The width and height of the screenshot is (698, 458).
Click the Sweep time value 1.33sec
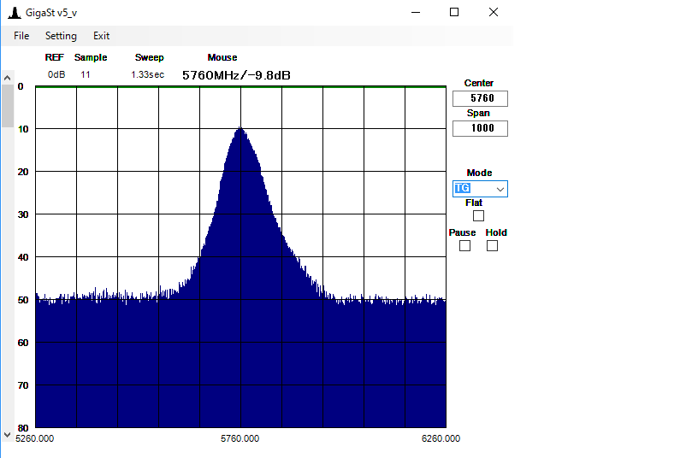click(x=147, y=75)
